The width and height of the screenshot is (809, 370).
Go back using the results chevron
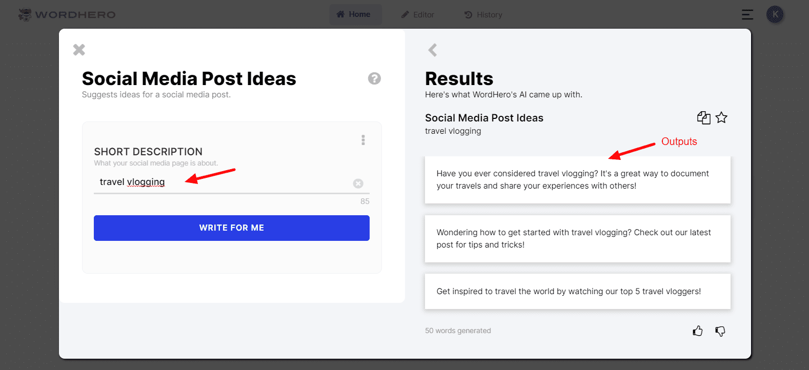point(433,50)
